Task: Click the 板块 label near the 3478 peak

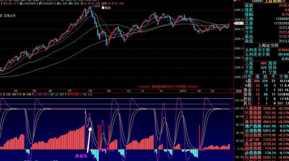Action: (x=108, y=8)
